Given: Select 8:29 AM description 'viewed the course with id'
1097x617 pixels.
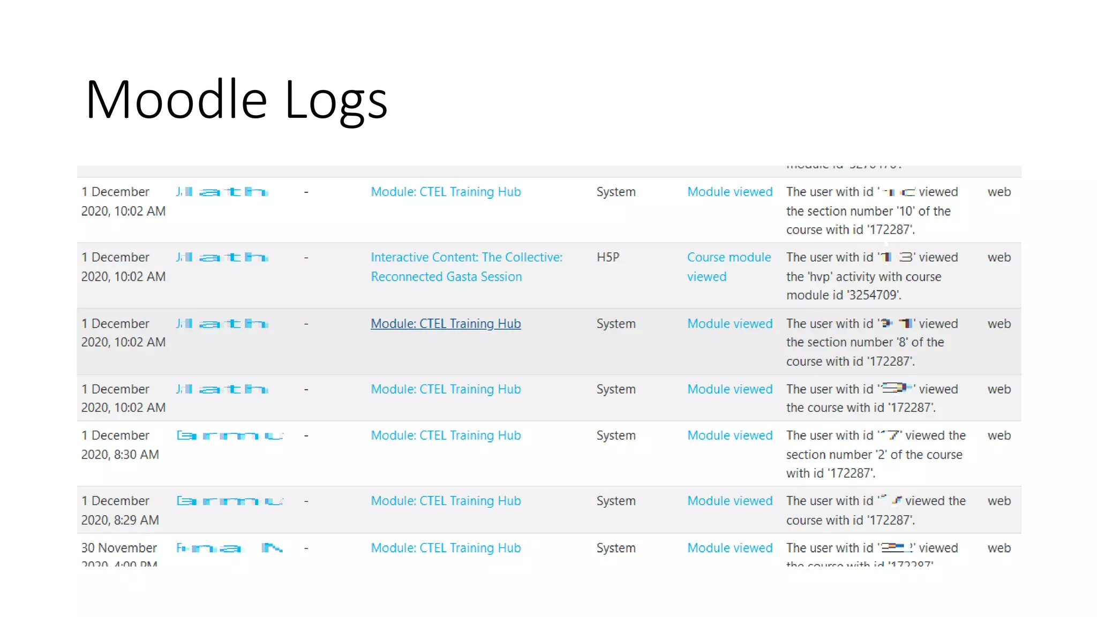Looking at the screenshot, I should pyautogui.click(x=876, y=510).
